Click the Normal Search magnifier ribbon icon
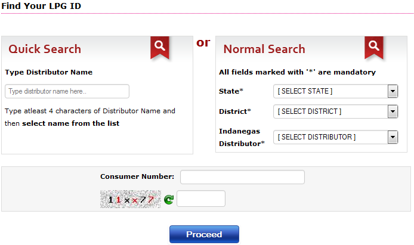The image size is (414, 245). click(374, 47)
